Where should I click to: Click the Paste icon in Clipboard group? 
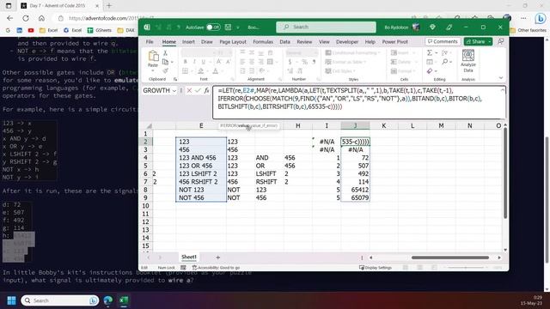point(153,56)
